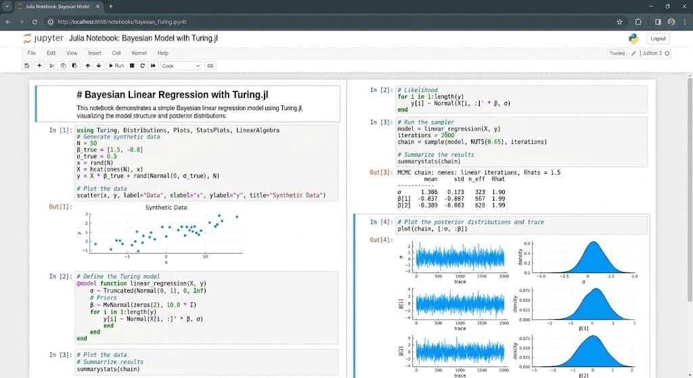693x378 pixels.
Task: Click the σ density plot
Action: point(579,262)
